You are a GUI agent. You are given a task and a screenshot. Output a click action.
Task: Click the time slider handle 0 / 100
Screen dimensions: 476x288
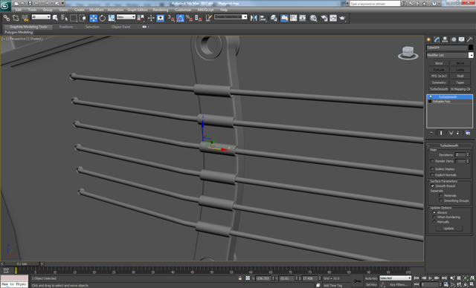click(x=22, y=264)
